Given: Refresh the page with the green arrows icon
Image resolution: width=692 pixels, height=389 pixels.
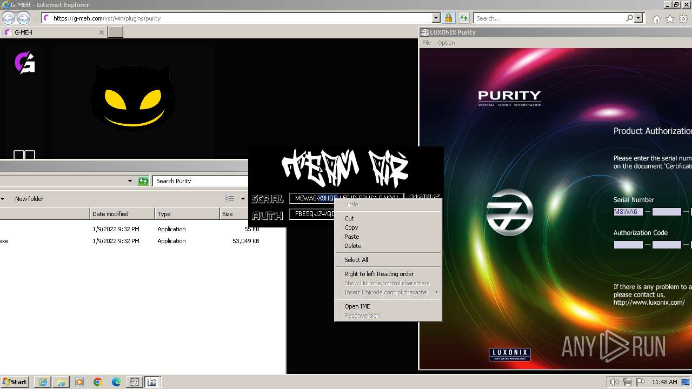Looking at the screenshot, I should pos(463,18).
